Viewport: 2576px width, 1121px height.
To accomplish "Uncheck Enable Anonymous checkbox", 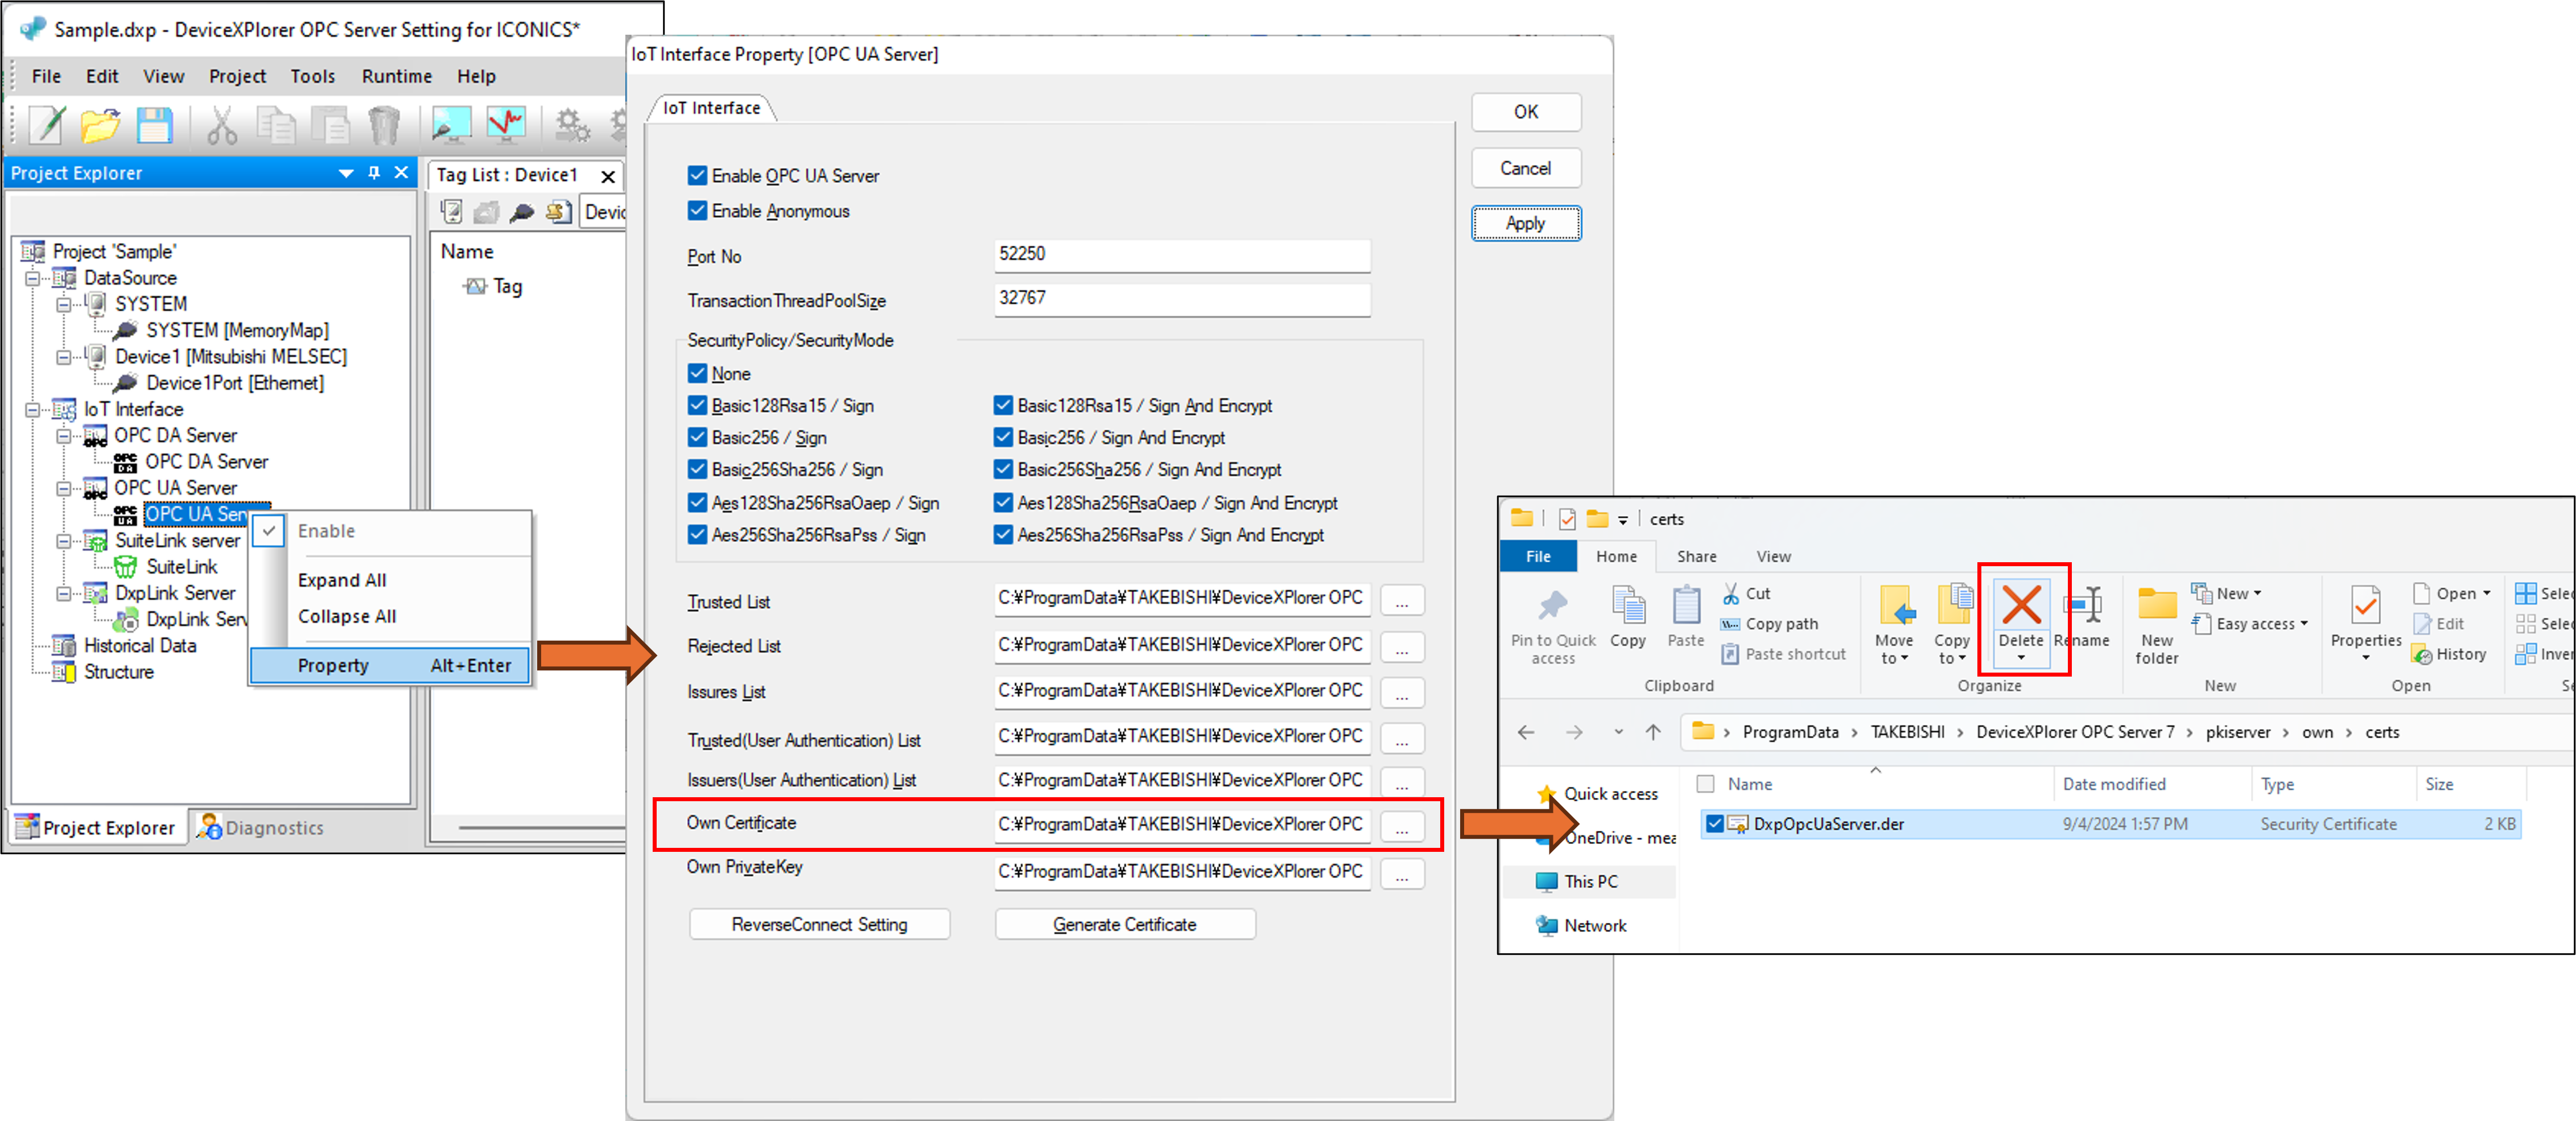I will [698, 211].
